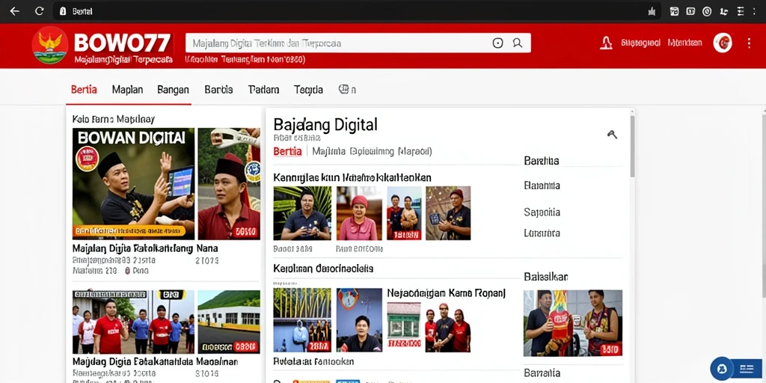Screen dimensions: 766x383
Task: Select the Bangan navigation tab
Action: (x=173, y=90)
